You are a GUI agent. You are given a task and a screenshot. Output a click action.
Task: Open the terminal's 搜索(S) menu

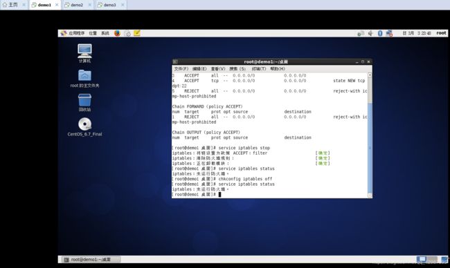pyautogui.click(x=237, y=68)
